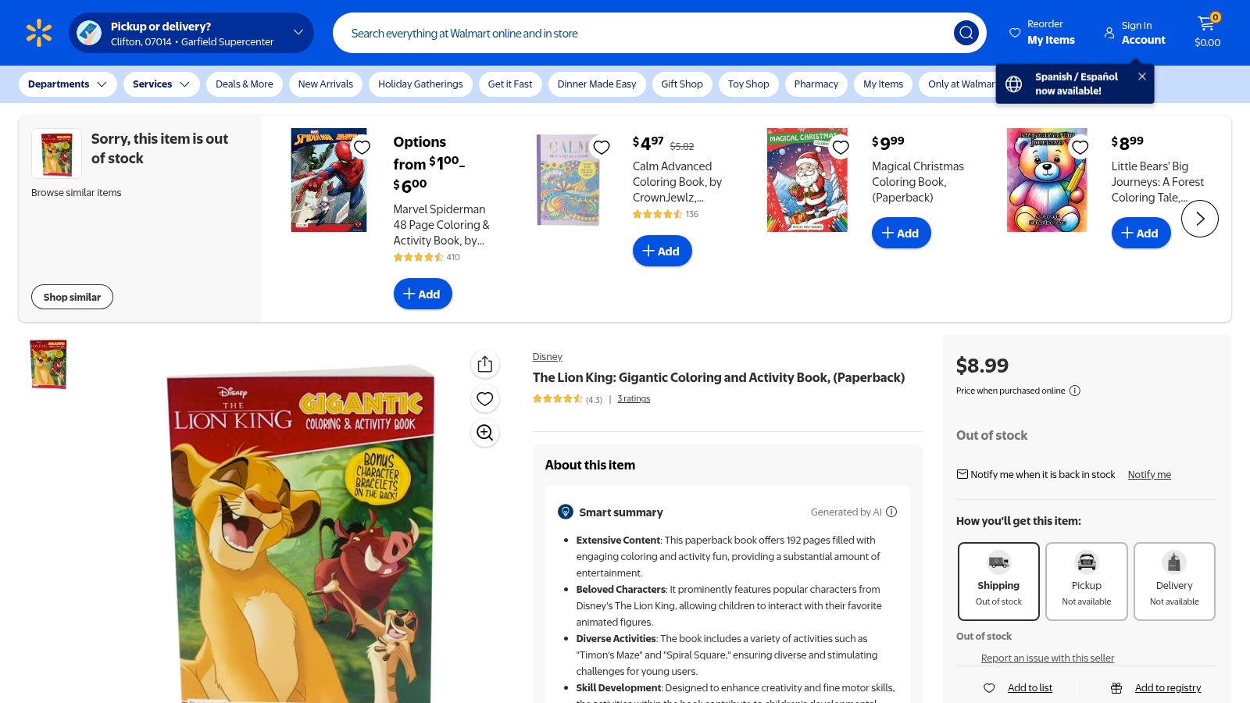Open the site search with the magnifier icon
Screen dimensions: 1250x703
click(966, 33)
